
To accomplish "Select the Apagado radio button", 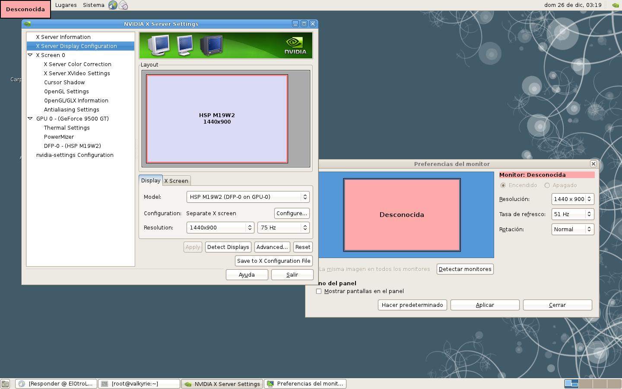I will (x=547, y=185).
